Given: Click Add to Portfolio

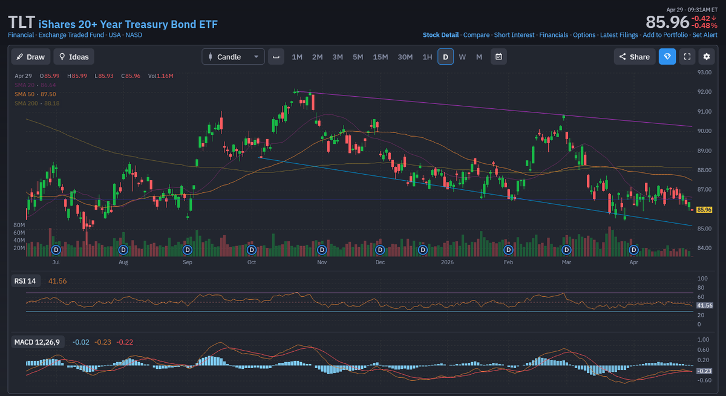Looking at the screenshot, I should 665,35.
